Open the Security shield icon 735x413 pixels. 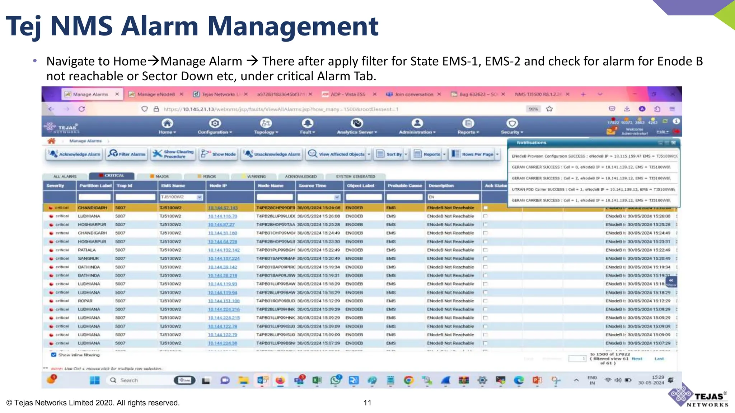512,124
